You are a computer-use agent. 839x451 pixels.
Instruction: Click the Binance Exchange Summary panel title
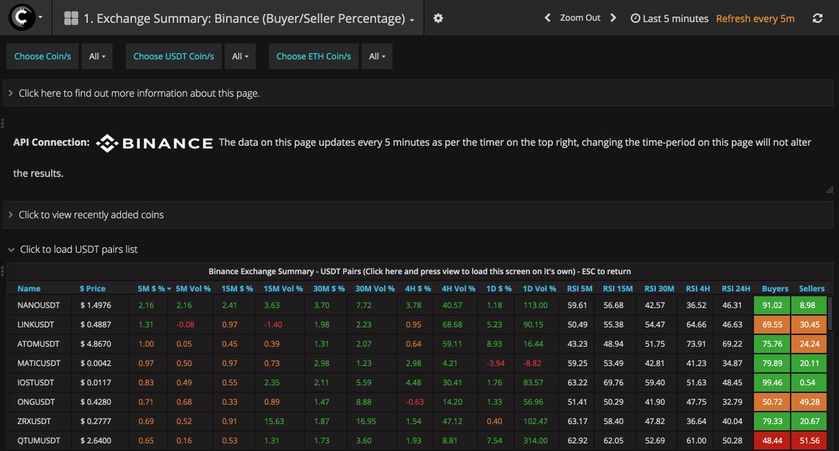click(419, 271)
